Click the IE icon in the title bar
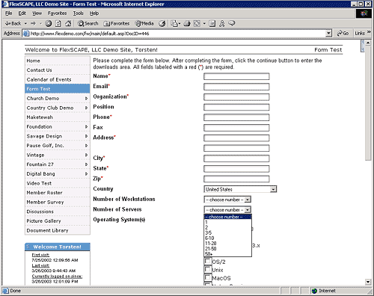 pos(5,4)
